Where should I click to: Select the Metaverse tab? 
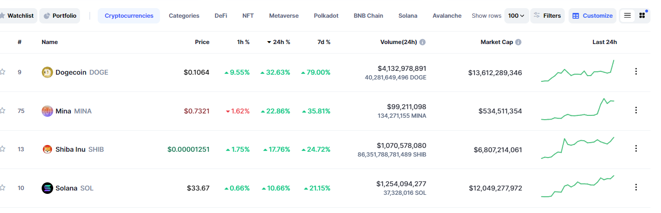tap(284, 16)
